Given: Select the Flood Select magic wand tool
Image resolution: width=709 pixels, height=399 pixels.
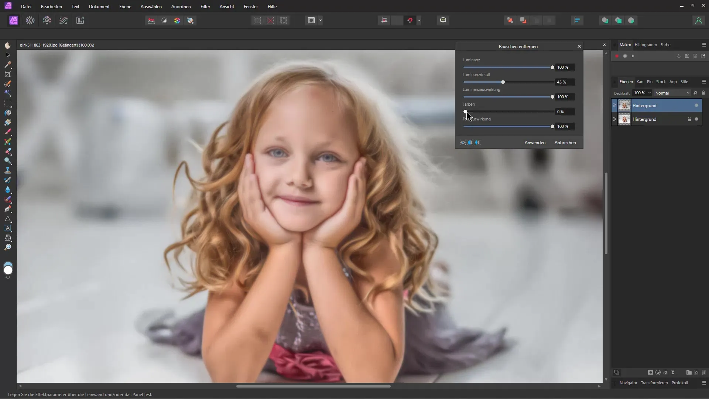Looking at the screenshot, I should 8,93.
